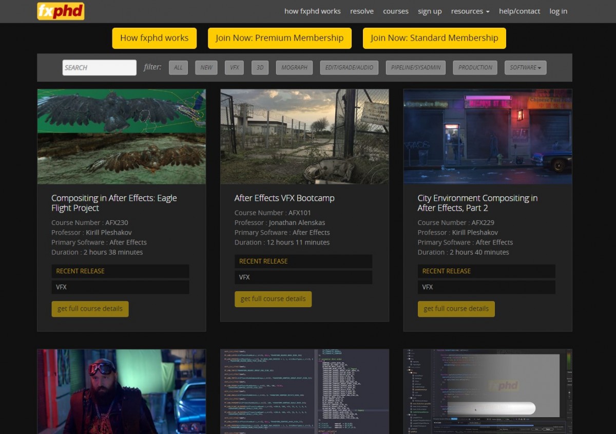Select the VFX filter button
The width and height of the screenshot is (616, 434).
[235, 67]
